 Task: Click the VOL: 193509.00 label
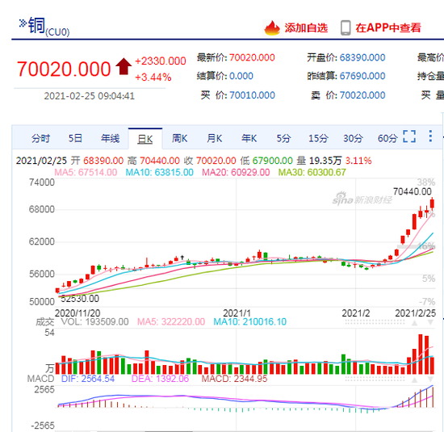(95, 322)
